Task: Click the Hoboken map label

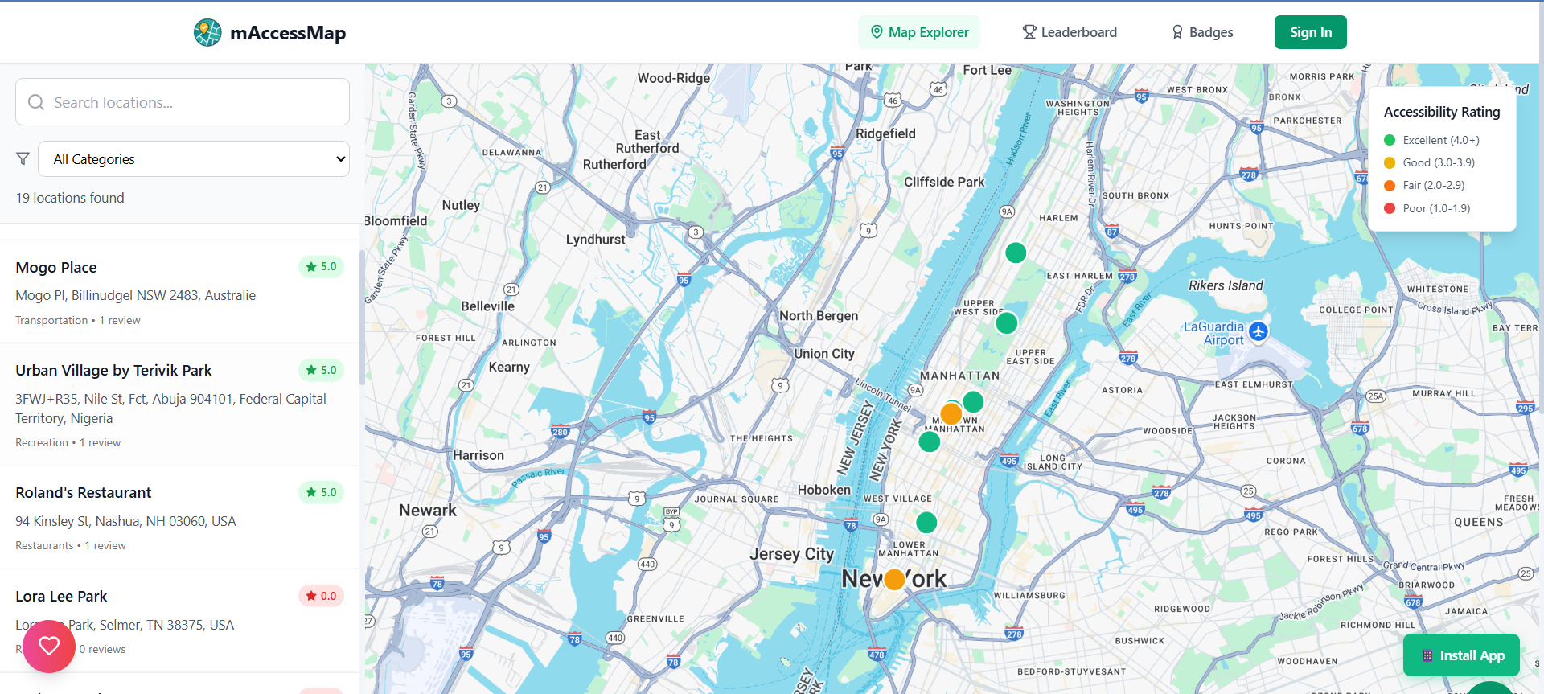Action: [823, 490]
